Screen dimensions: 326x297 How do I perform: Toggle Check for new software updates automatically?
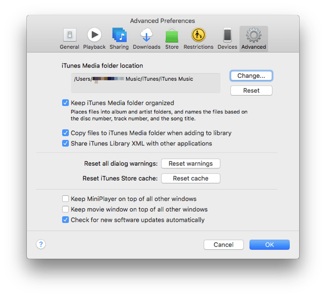click(66, 220)
